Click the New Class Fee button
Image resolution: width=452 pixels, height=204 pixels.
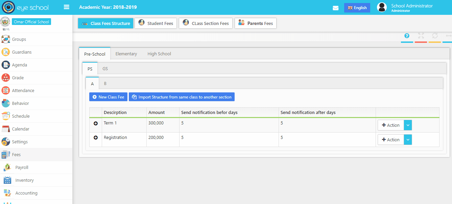pos(108,97)
